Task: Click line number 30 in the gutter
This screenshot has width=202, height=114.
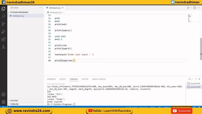Action: tap(50, 36)
